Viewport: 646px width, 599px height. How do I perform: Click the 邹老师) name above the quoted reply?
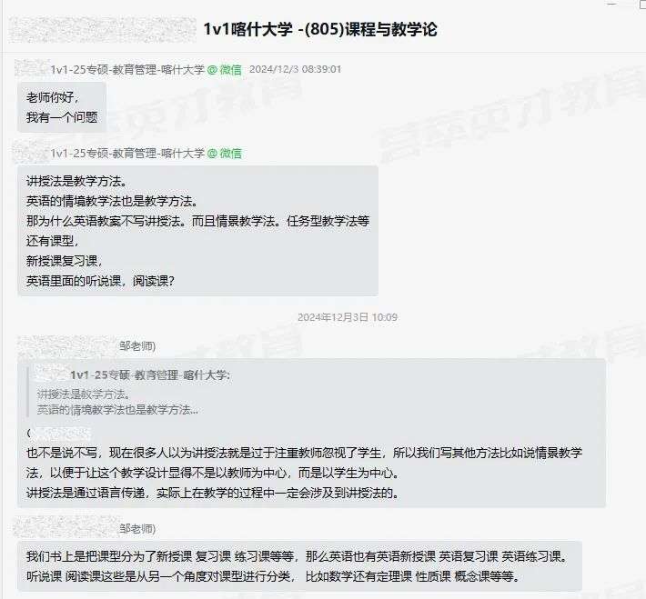click(x=137, y=345)
